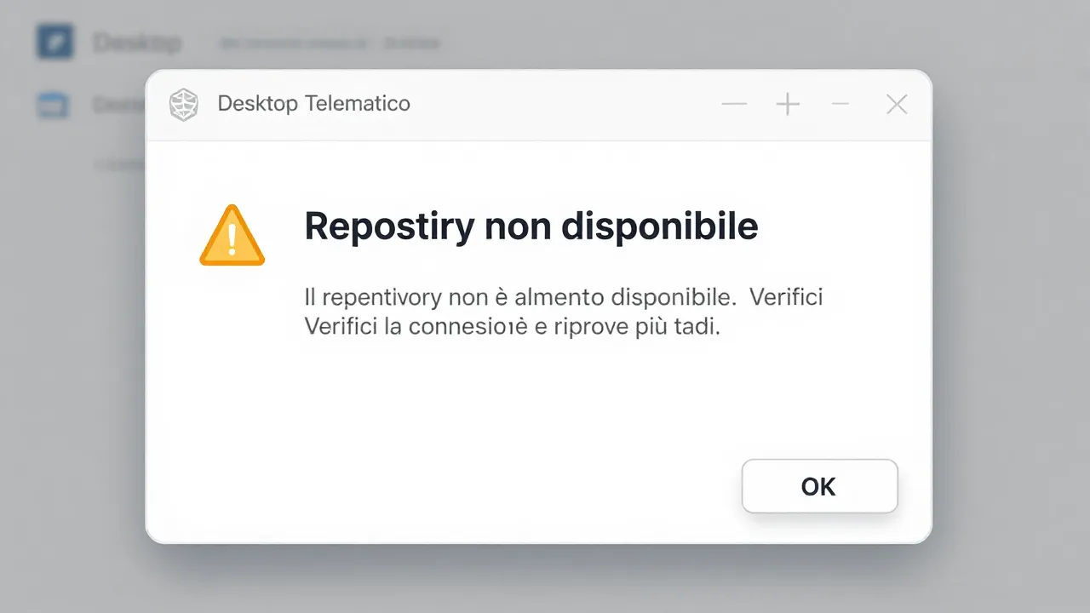Click the blurred breadcrumb path beside Desktop
The width and height of the screenshot is (1090, 613).
coord(329,42)
